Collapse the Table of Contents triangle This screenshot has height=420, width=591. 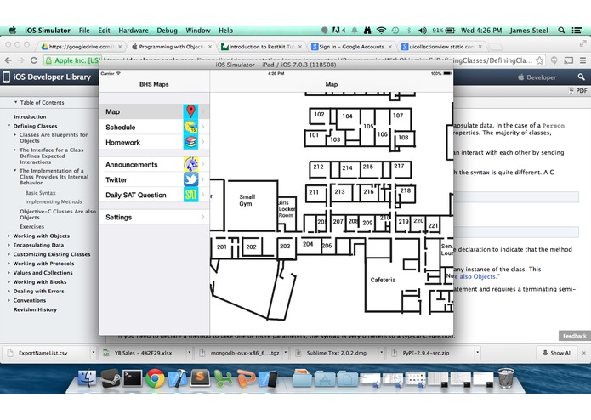click(16, 102)
